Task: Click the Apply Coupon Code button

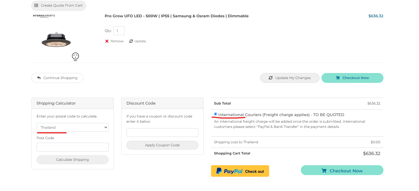Action: click(162, 145)
